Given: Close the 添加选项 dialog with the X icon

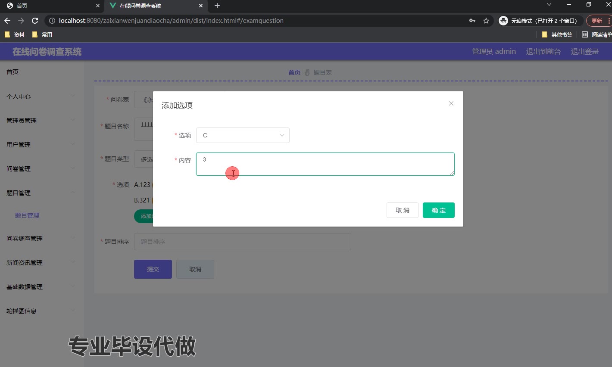Looking at the screenshot, I should [x=451, y=103].
